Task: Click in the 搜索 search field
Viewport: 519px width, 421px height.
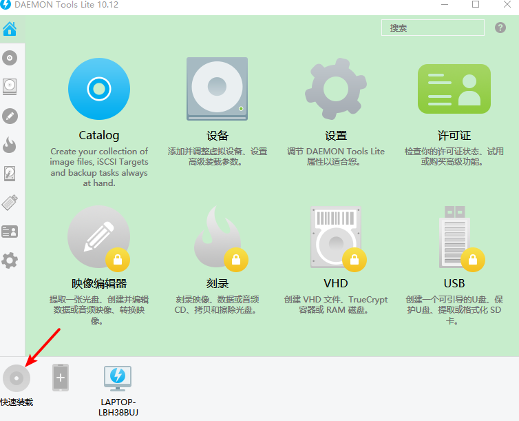Action: [x=432, y=28]
